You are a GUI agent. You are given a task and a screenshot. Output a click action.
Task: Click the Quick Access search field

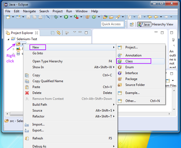pos(112,24)
